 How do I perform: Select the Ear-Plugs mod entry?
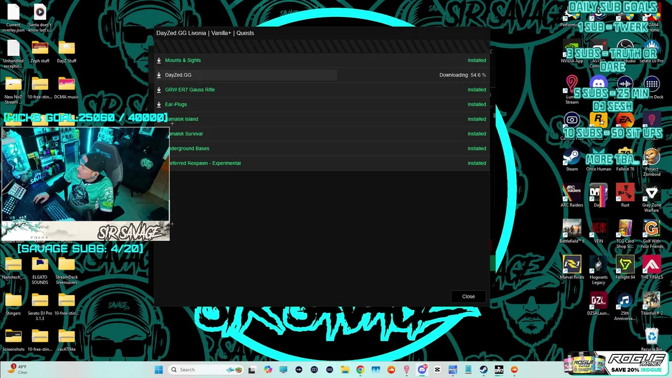[x=176, y=104]
